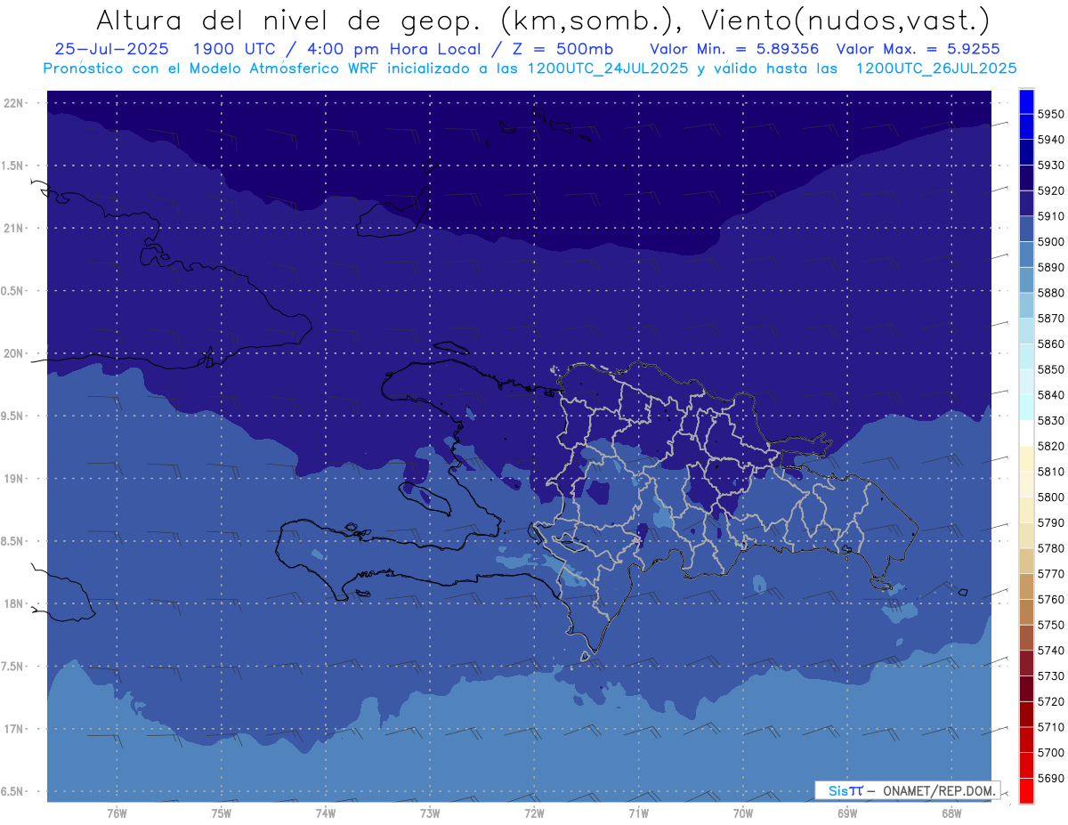Screen dimensions: 1068x825
Task: Click 'Valor Max. = 5.9255' text
Action: pos(917,49)
